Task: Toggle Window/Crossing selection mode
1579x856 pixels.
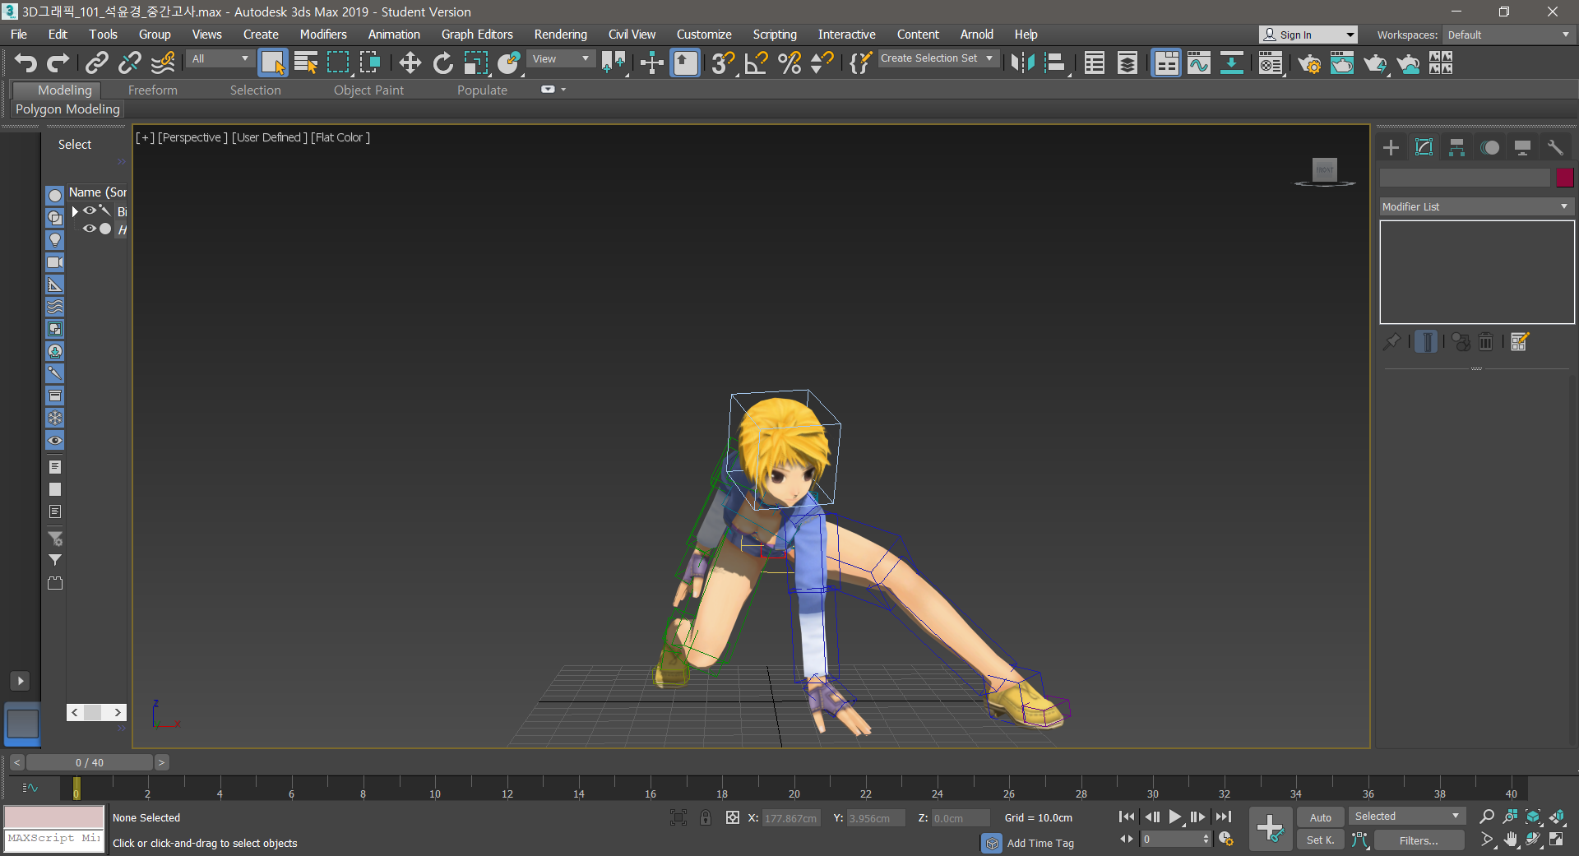Action: tap(370, 63)
